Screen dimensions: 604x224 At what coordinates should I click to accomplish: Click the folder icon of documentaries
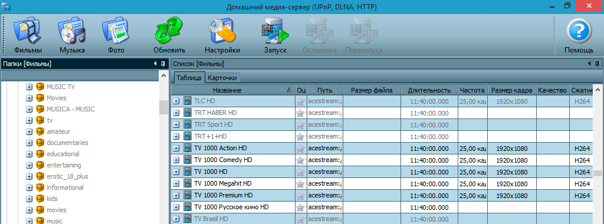click(x=41, y=143)
